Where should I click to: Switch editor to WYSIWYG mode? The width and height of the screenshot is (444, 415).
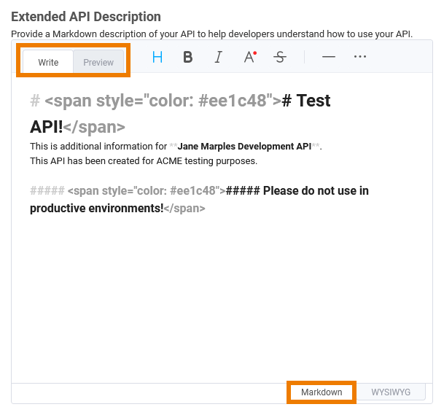coord(391,392)
